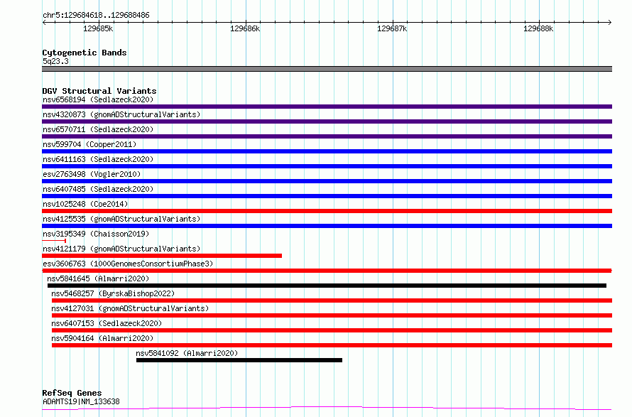The height and width of the screenshot is (417, 632).
Task: Click the 129687k ruler tick label
Action: (x=392, y=28)
